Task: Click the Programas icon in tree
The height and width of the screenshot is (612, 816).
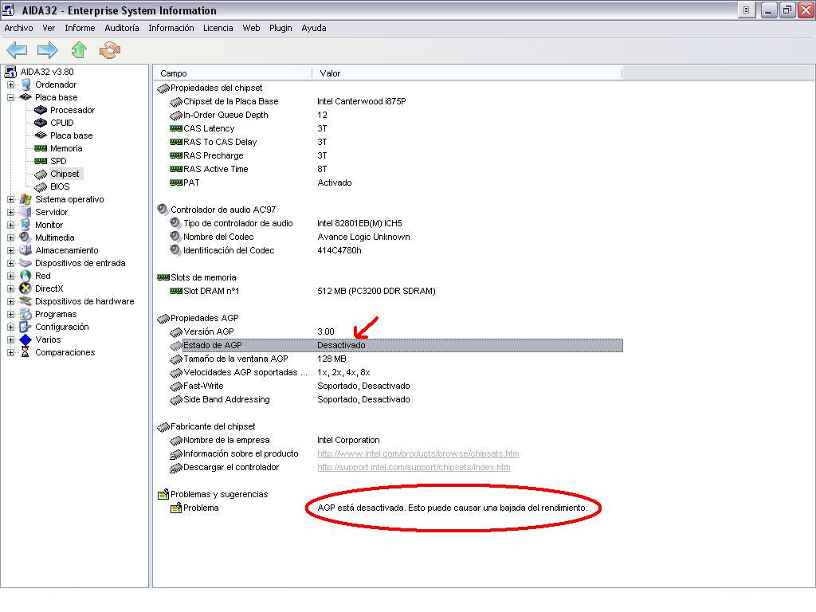Action: point(25,314)
